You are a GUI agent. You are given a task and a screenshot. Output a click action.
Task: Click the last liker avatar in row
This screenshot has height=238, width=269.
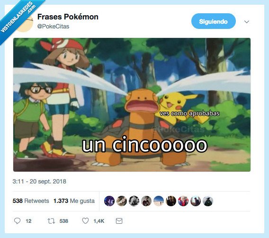pos(208,201)
